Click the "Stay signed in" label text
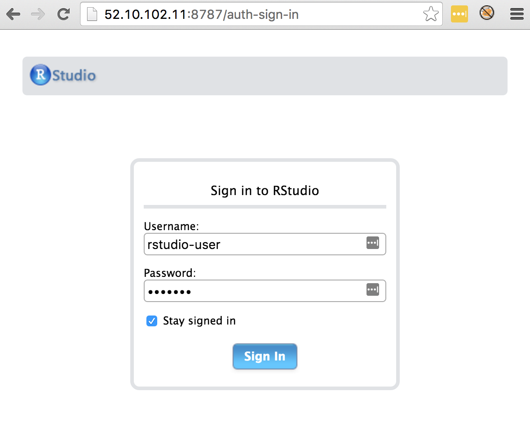The image size is (530, 427). point(199,321)
